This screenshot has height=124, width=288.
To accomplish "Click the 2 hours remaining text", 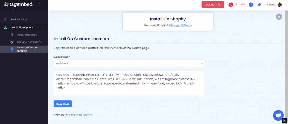I will [x=240, y=4].
